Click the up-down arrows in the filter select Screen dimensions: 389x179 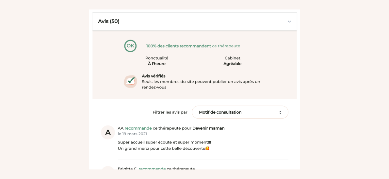(x=280, y=112)
